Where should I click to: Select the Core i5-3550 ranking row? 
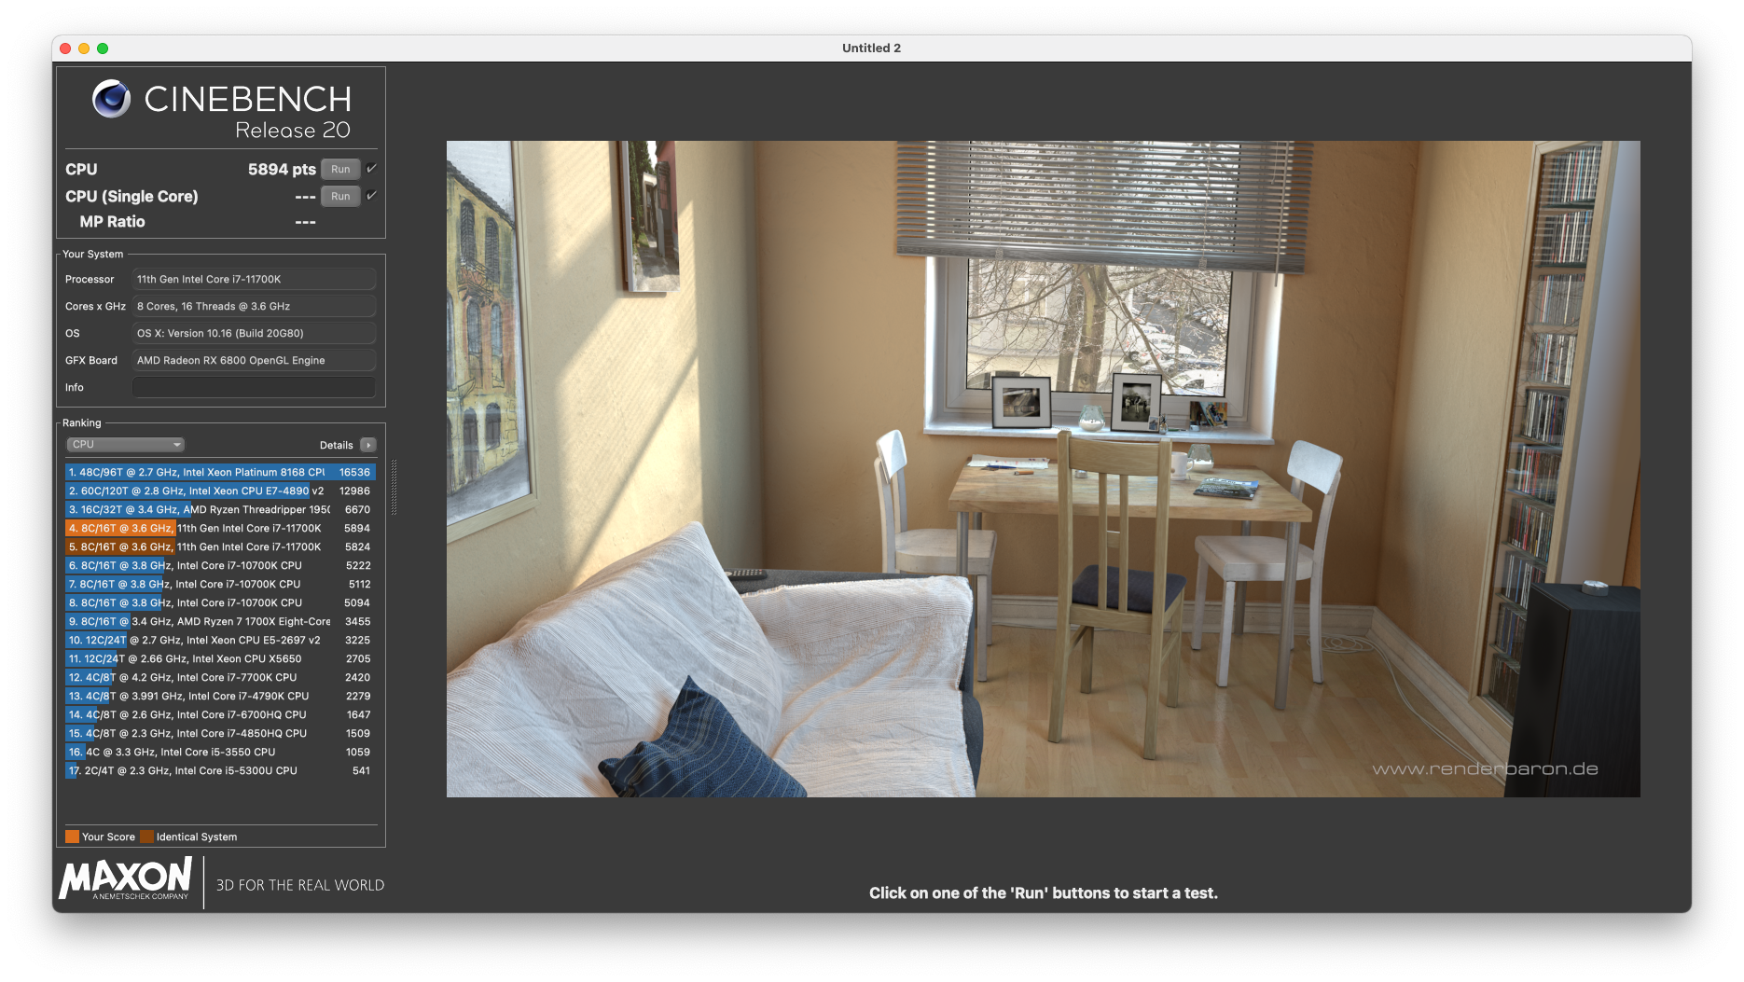220,752
